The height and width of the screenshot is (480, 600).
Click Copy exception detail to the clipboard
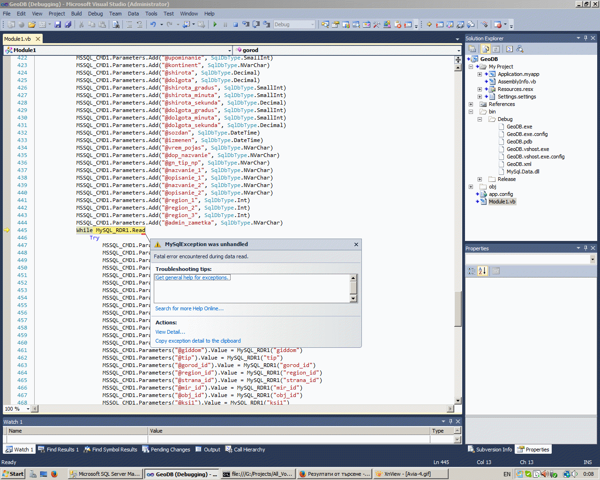click(198, 341)
